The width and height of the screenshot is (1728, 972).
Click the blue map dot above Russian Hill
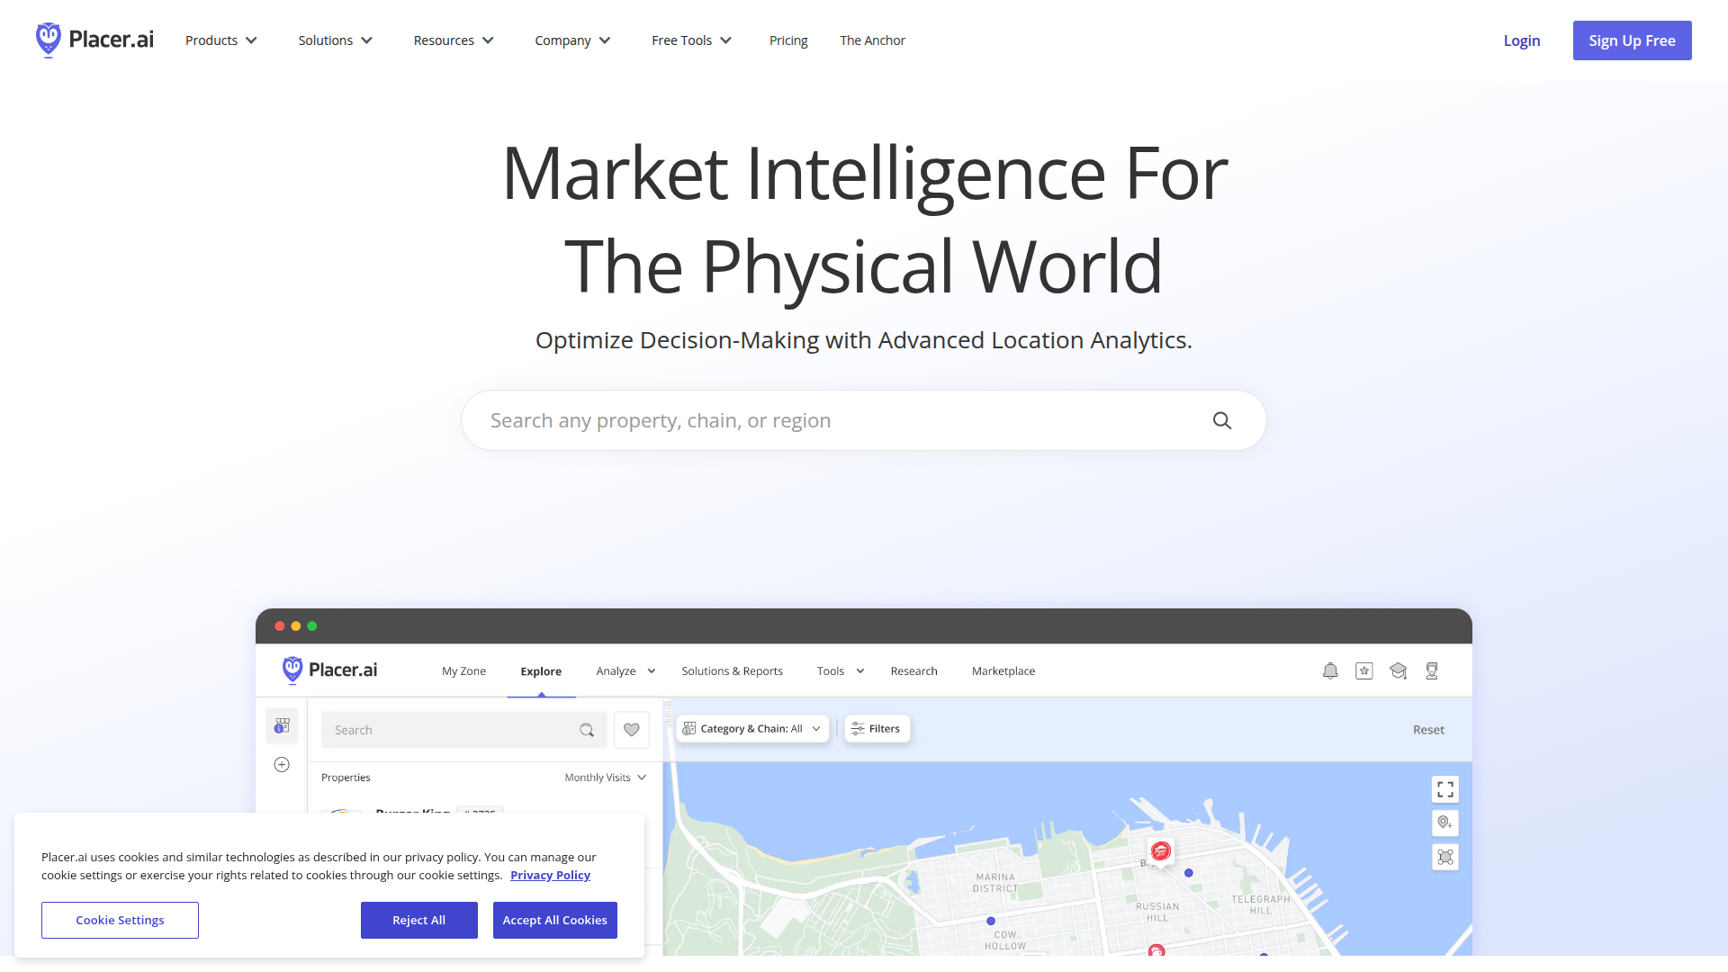click(1189, 873)
